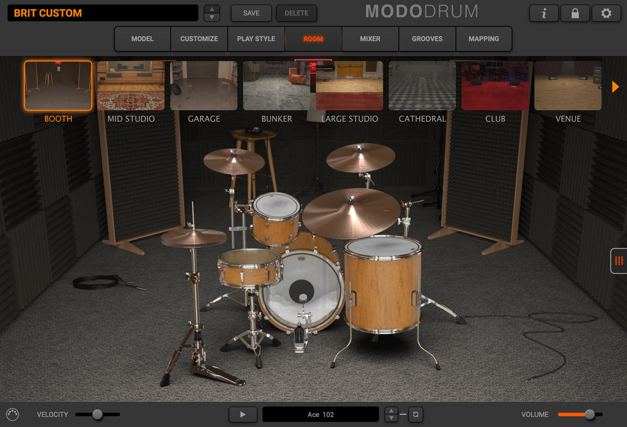The width and height of the screenshot is (627, 427).
Task: Click the hi-hat cymbals
Action: pyautogui.click(x=194, y=237)
